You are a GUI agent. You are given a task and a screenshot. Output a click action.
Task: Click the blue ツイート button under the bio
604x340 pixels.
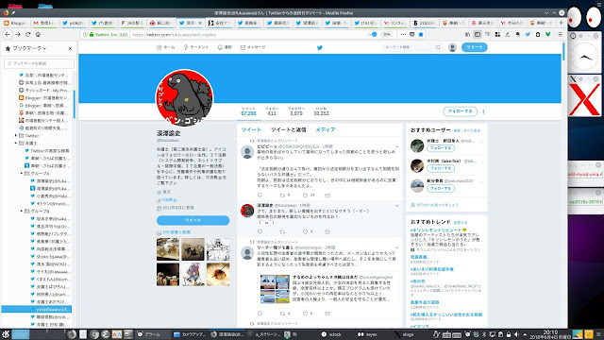coord(193,220)
